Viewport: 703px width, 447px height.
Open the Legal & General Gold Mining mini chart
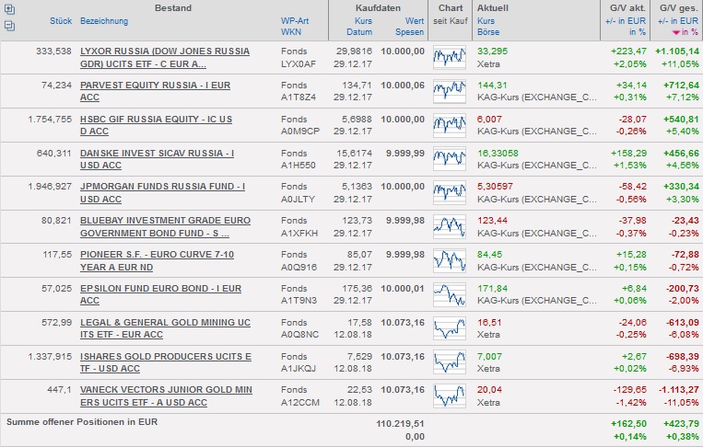[x=450, y=328]
